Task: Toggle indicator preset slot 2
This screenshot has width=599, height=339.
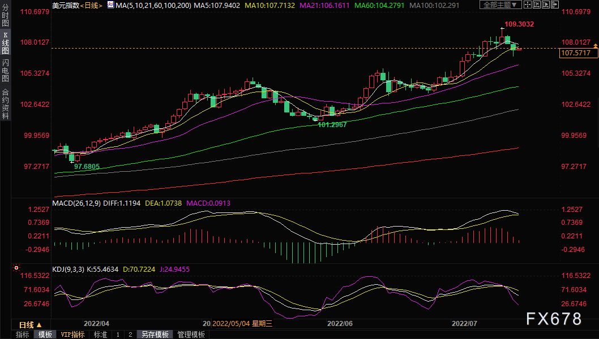Action: click(x=129, y=334)
